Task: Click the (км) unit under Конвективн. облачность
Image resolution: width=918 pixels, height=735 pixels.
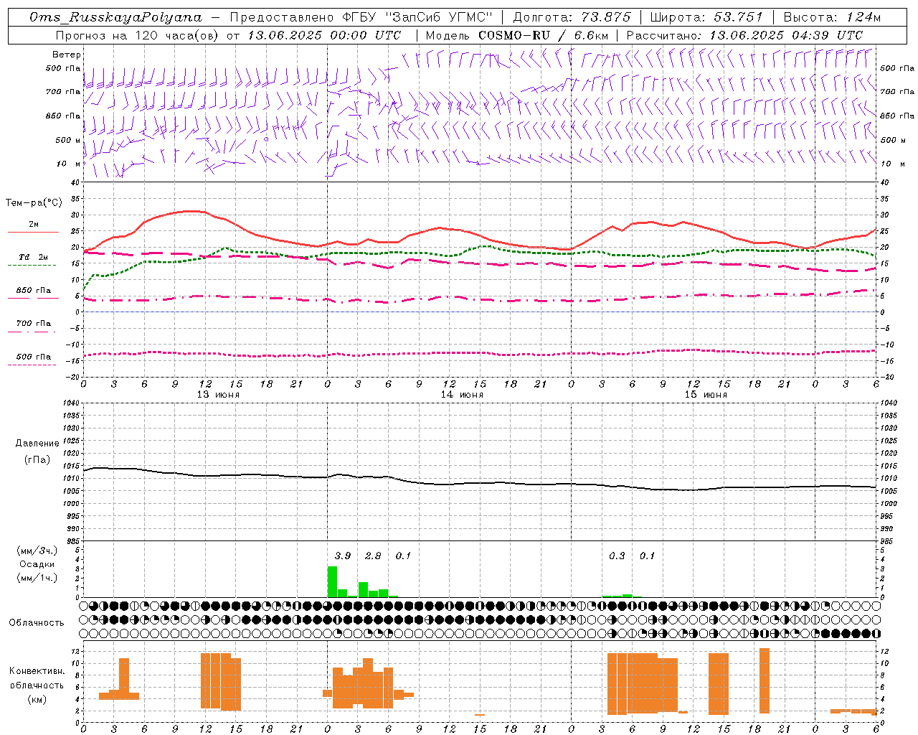Action: [37, 699]
